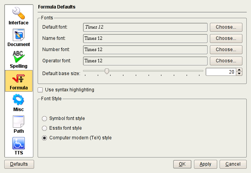Increase base size with up arrow

[239, 70]
